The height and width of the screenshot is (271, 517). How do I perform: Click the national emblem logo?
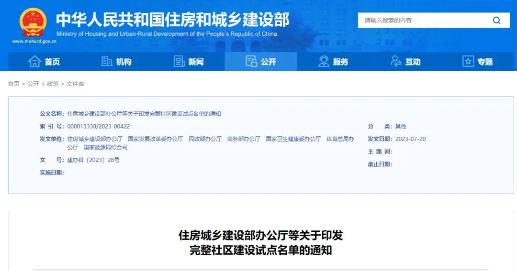(33, 22)
